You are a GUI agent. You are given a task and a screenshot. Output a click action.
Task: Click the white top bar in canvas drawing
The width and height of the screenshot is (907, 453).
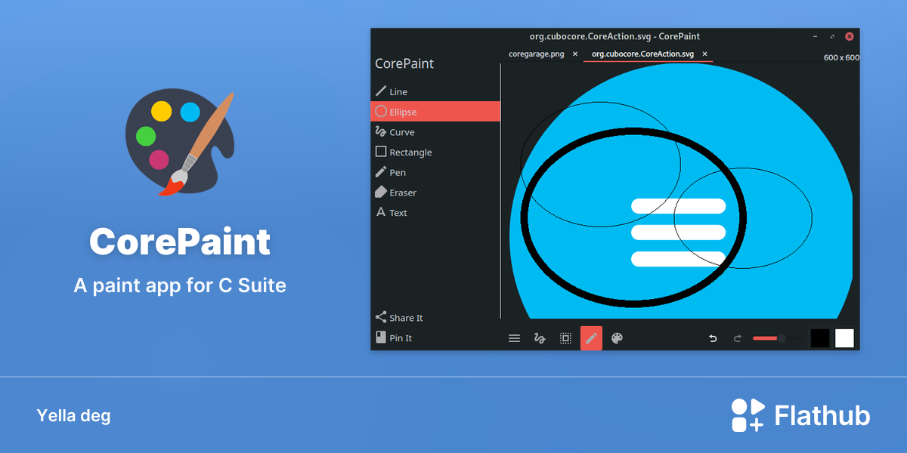pyautogui.click(x=678, y=206)
